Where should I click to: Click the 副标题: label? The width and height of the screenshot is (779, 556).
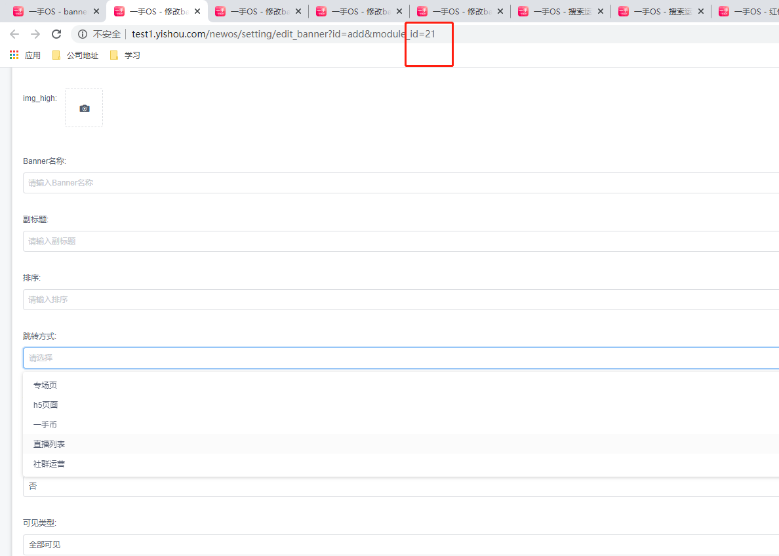point(36,220)
